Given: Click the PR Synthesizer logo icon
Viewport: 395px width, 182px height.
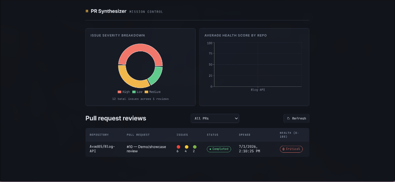Looking at the screenshot, I should click(87, 11).
